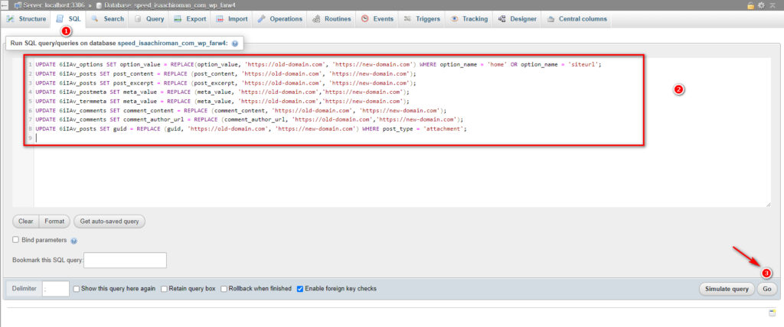Open the Central columns tab

pos(577,19)
